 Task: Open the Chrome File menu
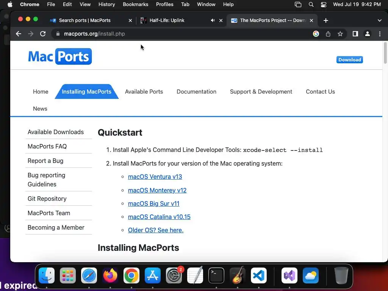[51, 5]
